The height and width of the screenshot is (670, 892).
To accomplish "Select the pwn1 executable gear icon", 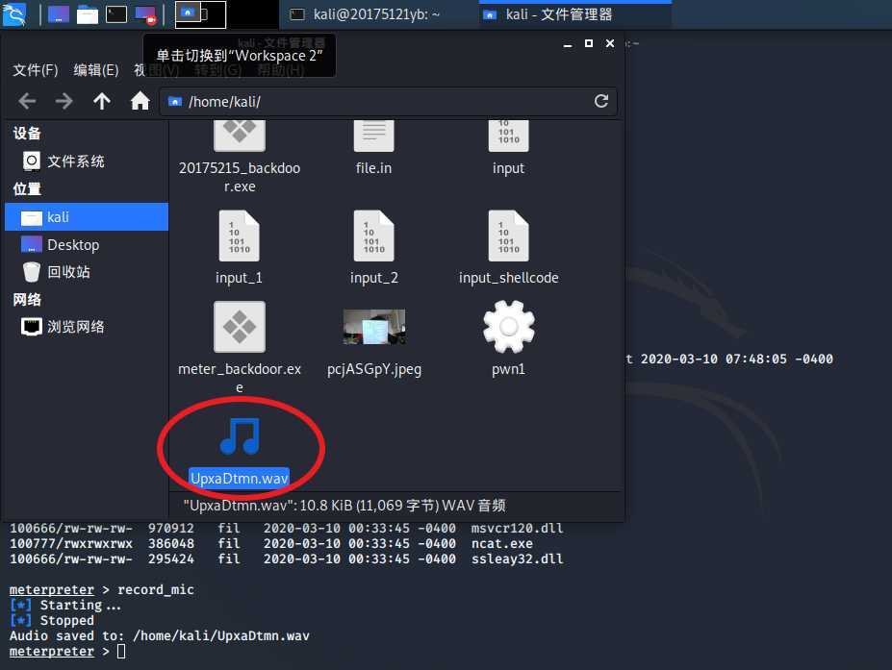I will point(509,327).
